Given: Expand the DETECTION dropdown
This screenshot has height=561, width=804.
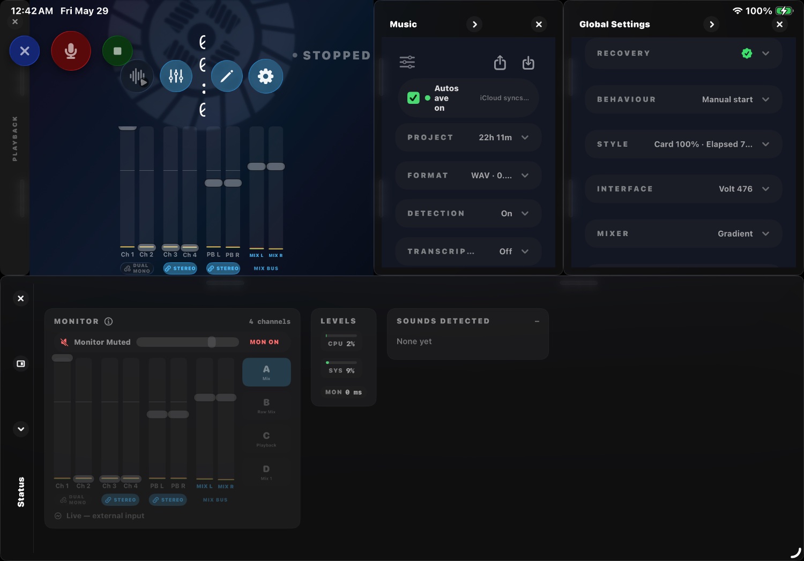Looking at the screenshot, I should [x=468, y=214].
